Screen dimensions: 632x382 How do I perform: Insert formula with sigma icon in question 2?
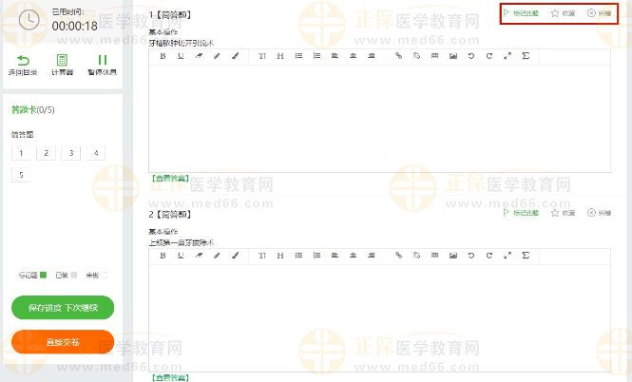(x=526, y=256)
